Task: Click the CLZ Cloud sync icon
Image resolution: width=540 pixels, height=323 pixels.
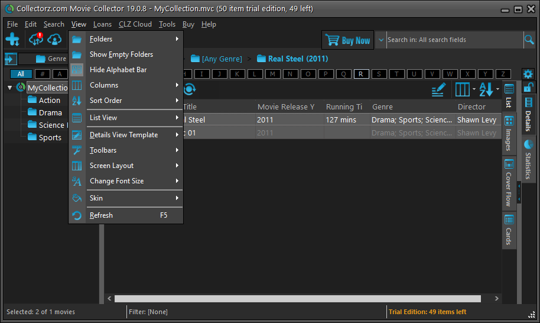Action: click(36, 40)
